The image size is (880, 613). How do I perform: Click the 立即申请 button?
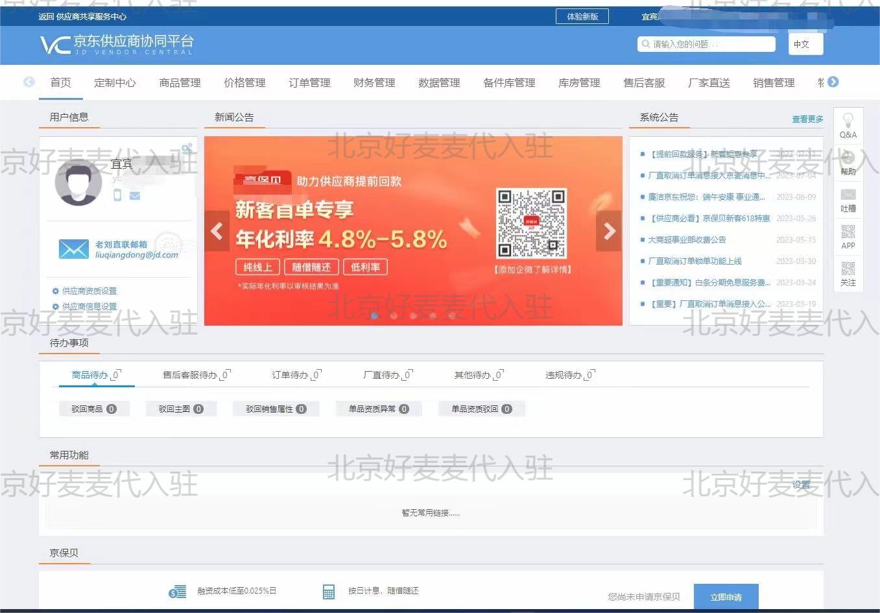click(x=726, y=597)
